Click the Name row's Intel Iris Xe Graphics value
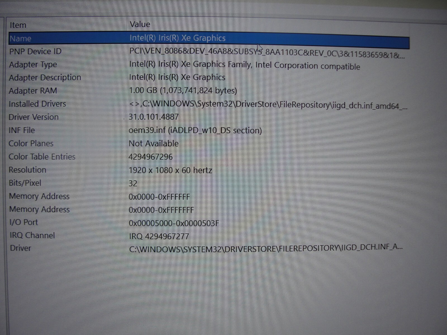Screen dimensions: 447x335 pyautogui.click(x=177, y=38)
